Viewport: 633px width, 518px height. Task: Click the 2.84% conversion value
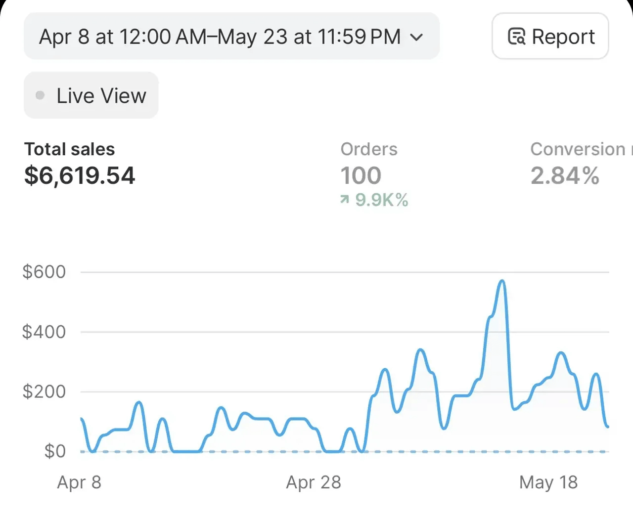[x=565, y=175]
